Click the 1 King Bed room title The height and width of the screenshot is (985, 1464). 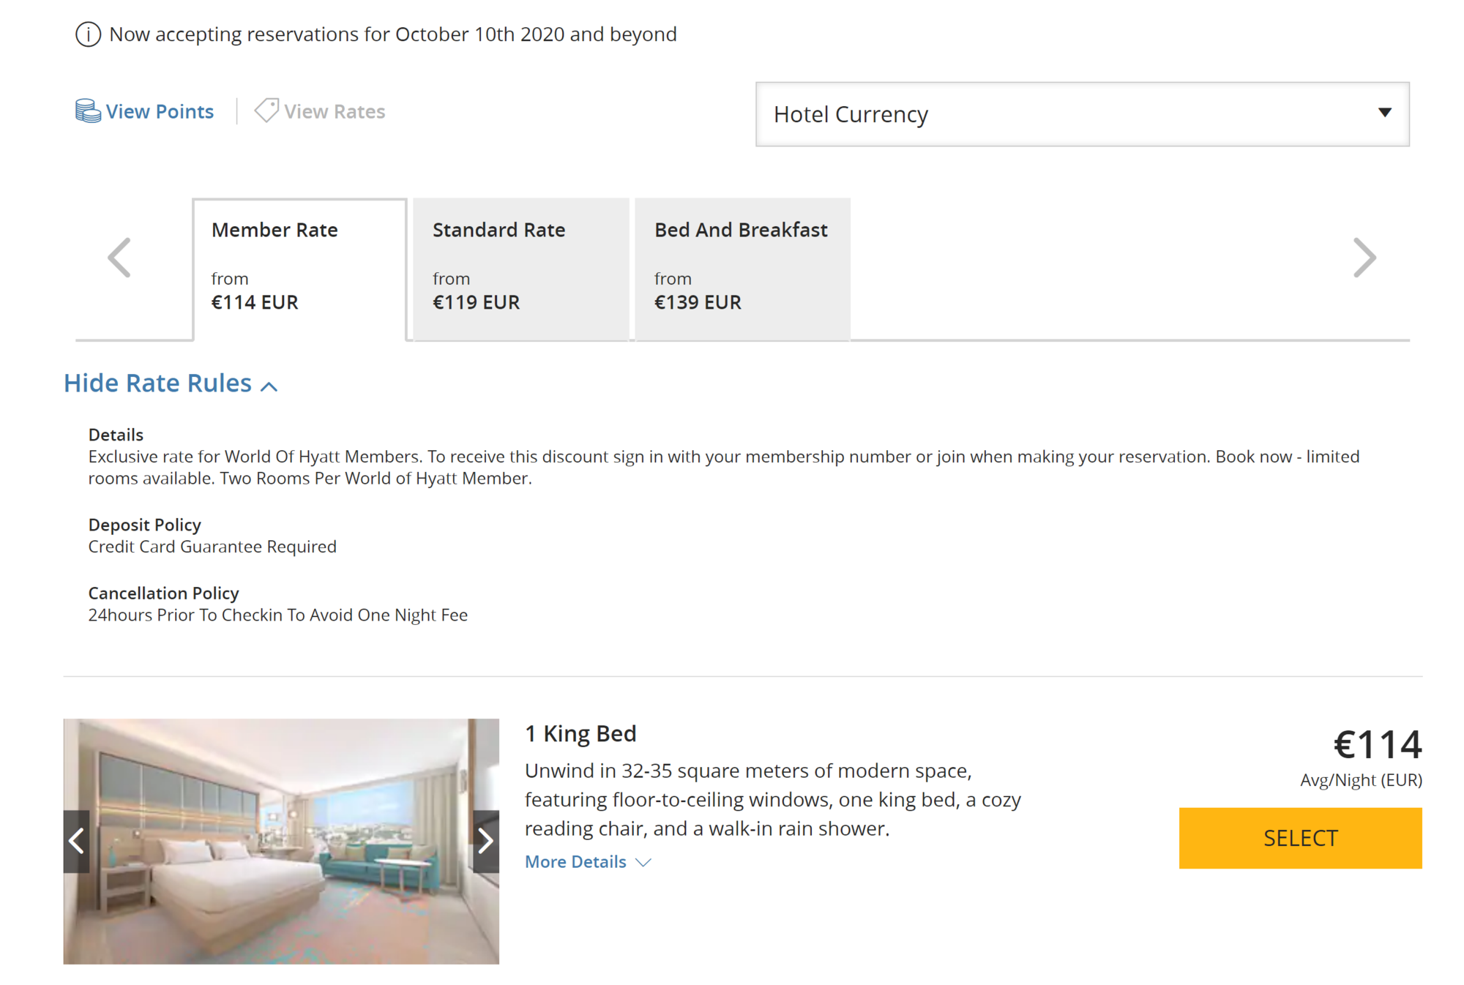coord(580,733)
